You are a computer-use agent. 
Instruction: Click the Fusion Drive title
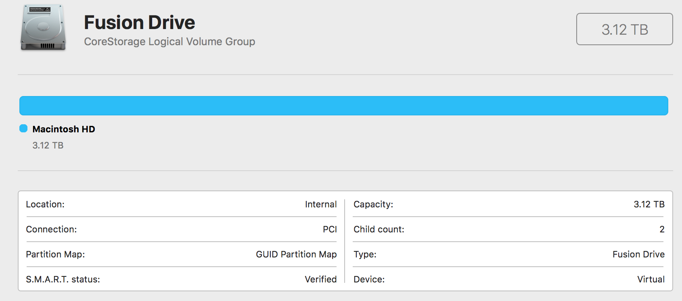click(x=140, y=22)
